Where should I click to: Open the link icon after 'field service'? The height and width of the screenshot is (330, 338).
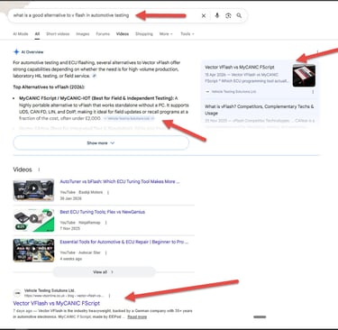(95, 76)
